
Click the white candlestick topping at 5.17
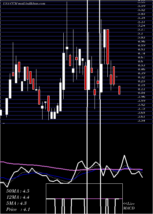tap(105, 38)
